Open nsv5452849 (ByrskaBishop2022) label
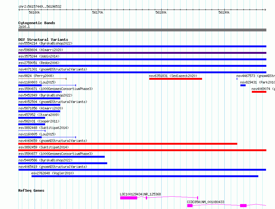The width and height of the screenshot is (275, 209). click(45, 95)
